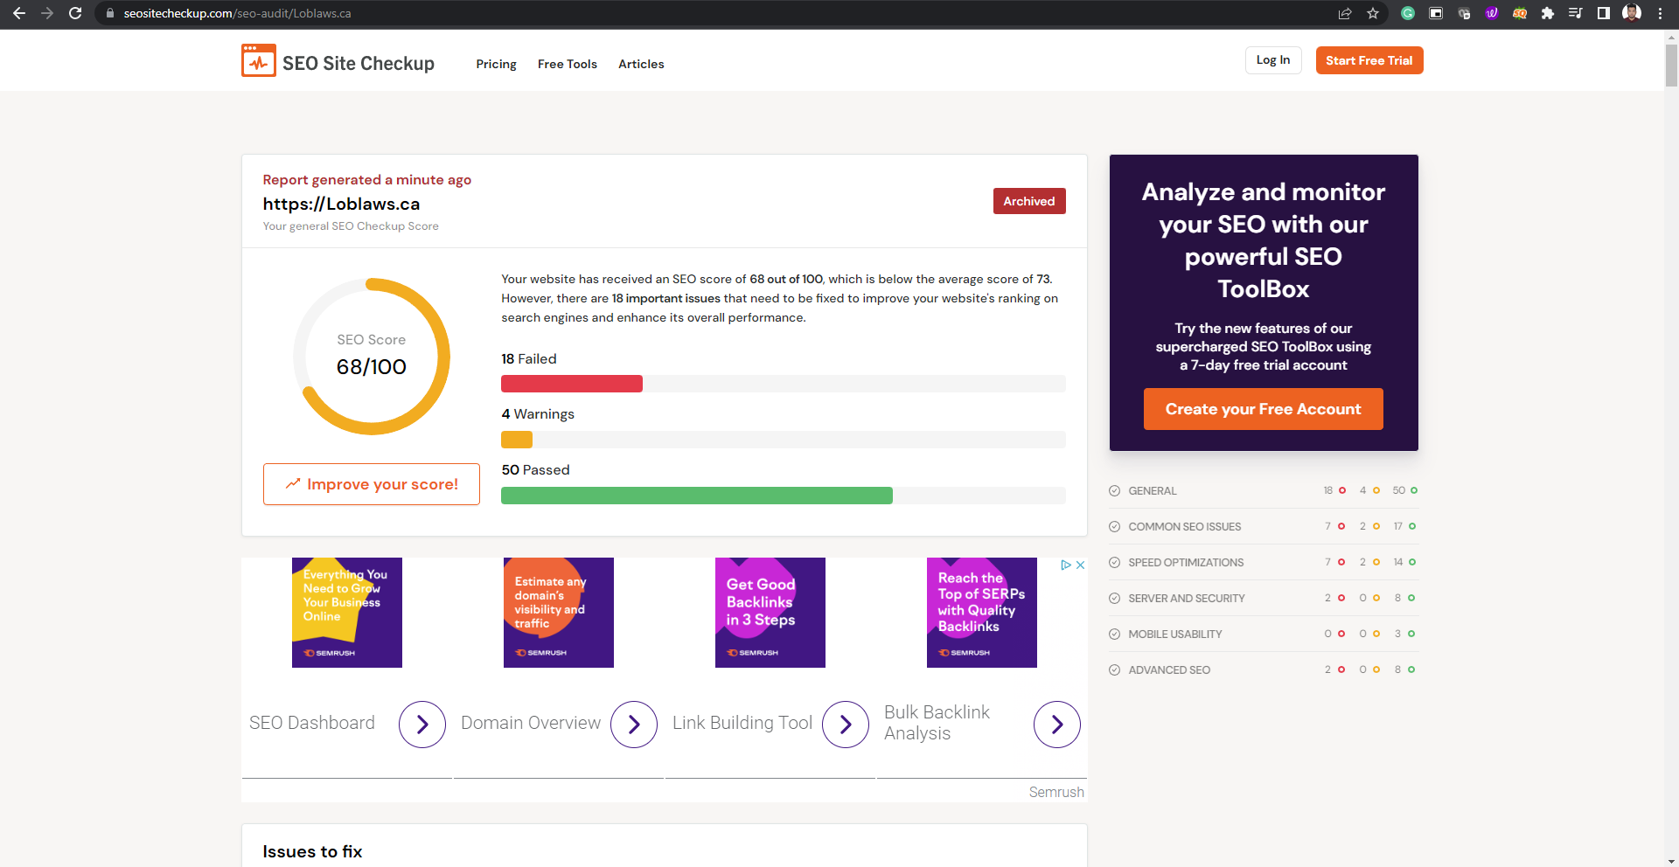
Task: Click Improve your score button
Action: point(372,484)
